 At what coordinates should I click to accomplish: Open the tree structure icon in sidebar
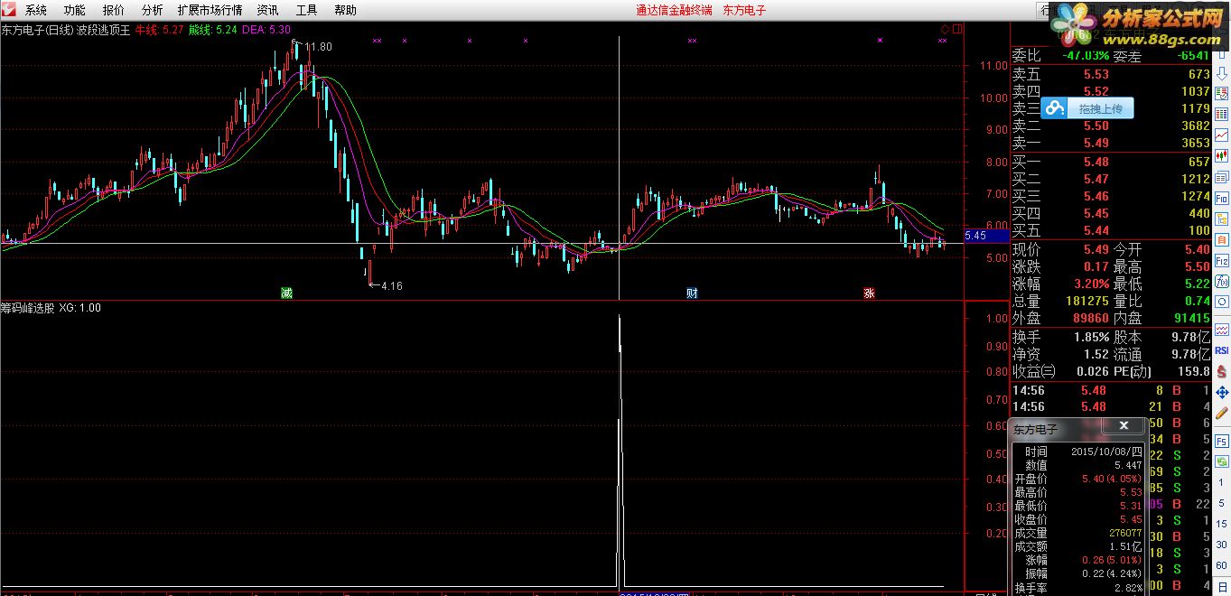pyautogui.click(x=1221, y=219)
